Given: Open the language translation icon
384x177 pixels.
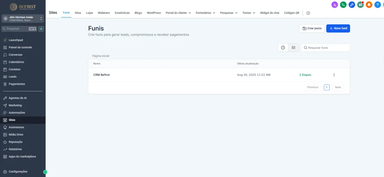Looking at the screenshot, I should pos(335,4).
